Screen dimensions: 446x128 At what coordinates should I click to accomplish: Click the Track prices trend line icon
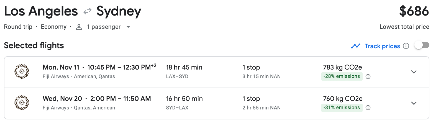coord(355,46)
